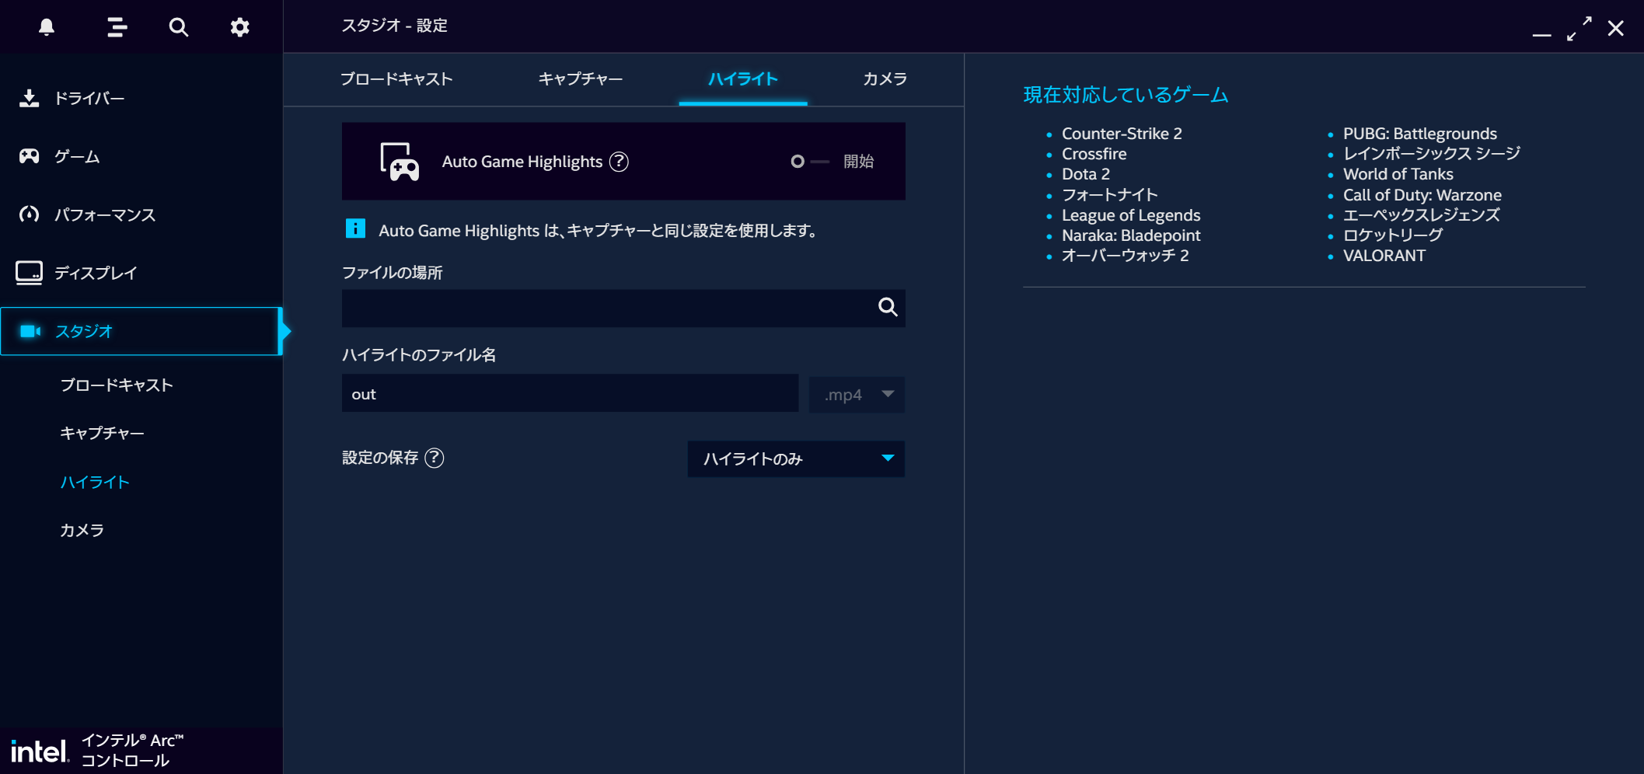Click the ファイルの場所 path field

pos(623,308)
